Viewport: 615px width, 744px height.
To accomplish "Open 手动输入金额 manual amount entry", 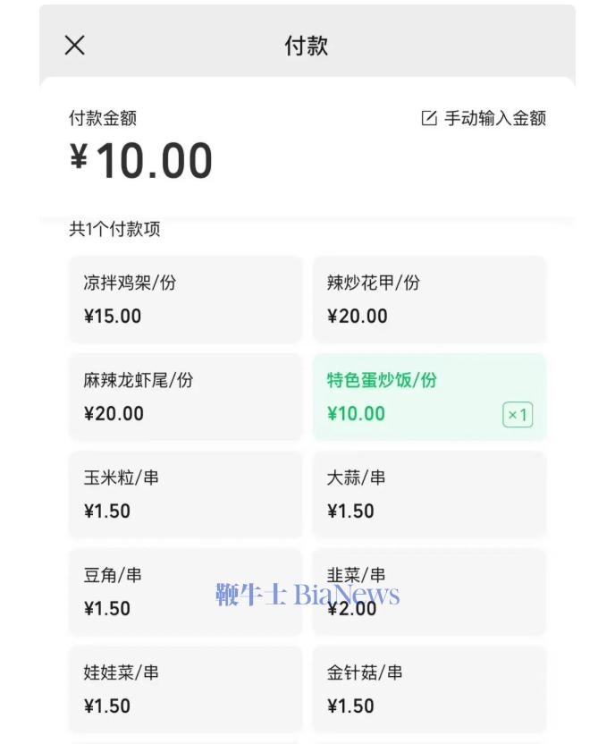I will tap(494, 118).
